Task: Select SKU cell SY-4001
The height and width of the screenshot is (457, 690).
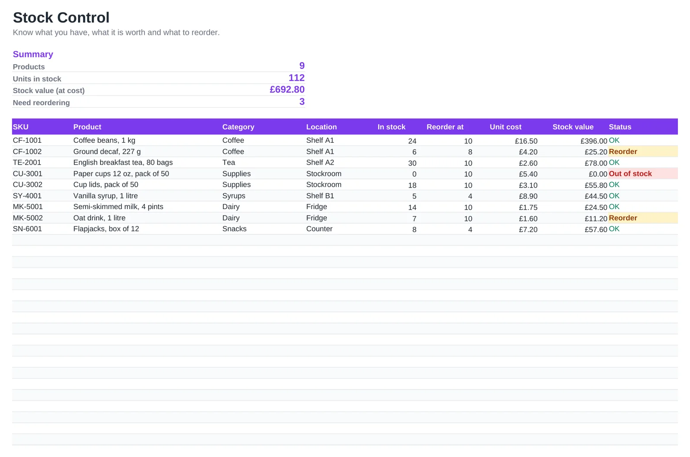Action: [x=27, y=195]
